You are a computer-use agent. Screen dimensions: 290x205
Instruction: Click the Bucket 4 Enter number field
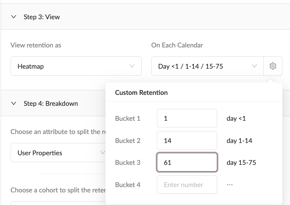click(187, 185)
